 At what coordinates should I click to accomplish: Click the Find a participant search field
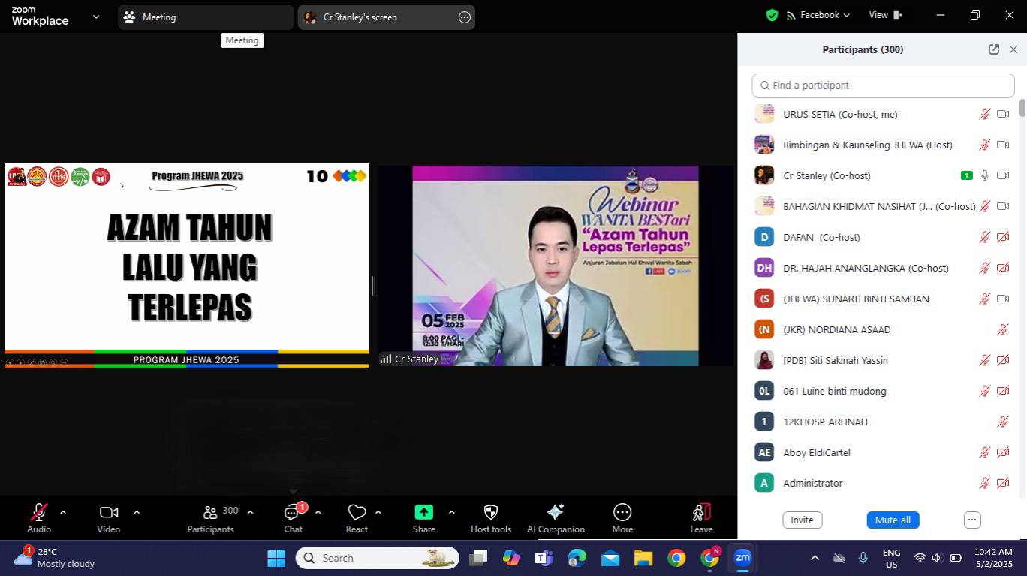pos(883,85)
